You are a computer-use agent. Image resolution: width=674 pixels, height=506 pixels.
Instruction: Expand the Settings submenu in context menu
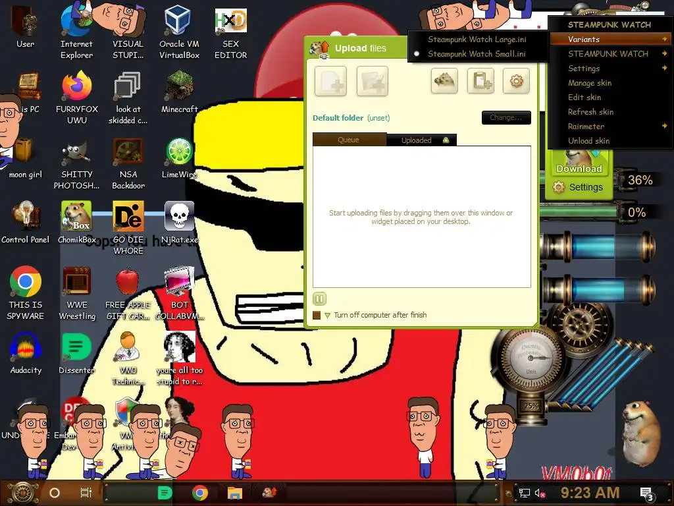(610, 69)
